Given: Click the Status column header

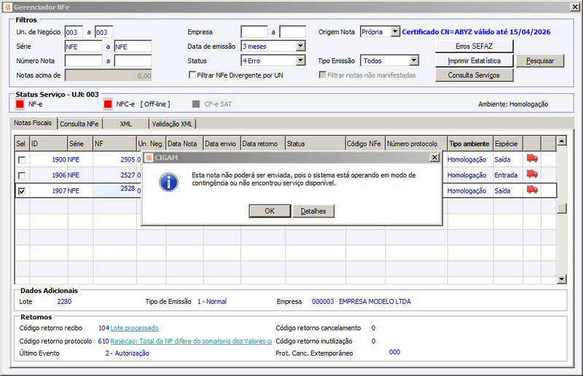Looking at the screenshot, I should (x=316, y=144).
